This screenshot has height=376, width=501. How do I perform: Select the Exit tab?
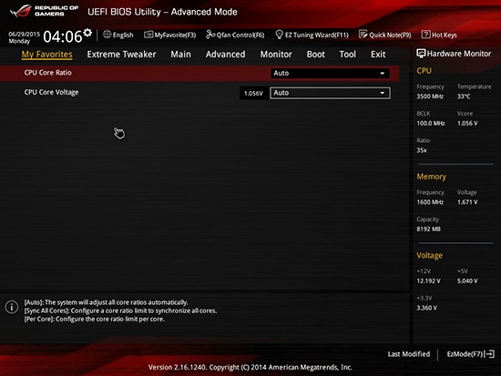click(378, 55)
